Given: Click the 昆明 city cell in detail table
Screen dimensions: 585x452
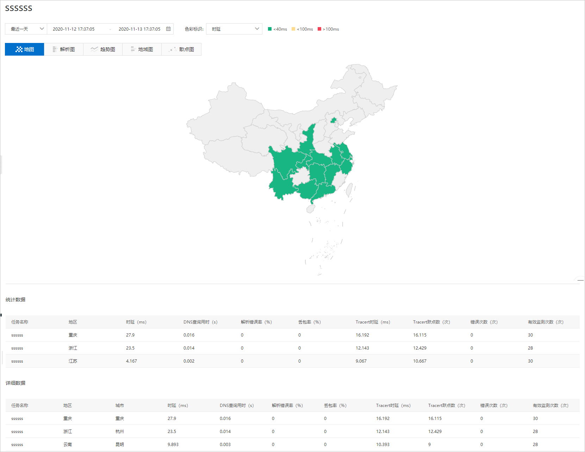Looking at the screenshot, I should [120, 445].
